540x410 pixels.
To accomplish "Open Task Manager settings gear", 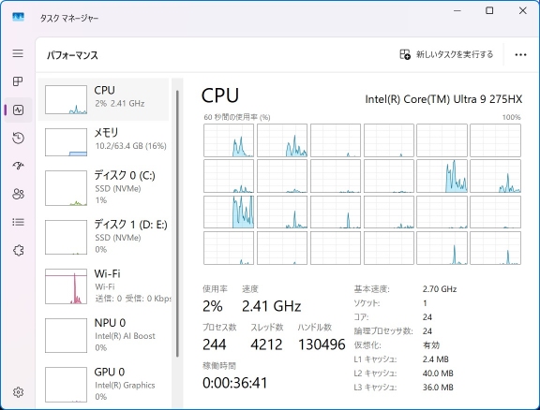I will click(x=18, y=392).
